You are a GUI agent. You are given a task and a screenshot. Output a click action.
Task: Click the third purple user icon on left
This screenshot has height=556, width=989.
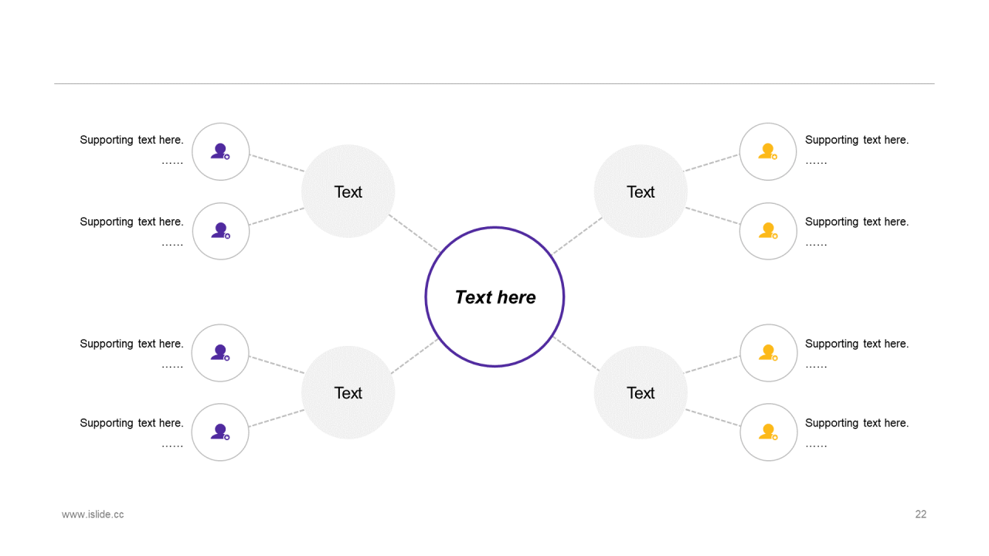pos(221,353)
